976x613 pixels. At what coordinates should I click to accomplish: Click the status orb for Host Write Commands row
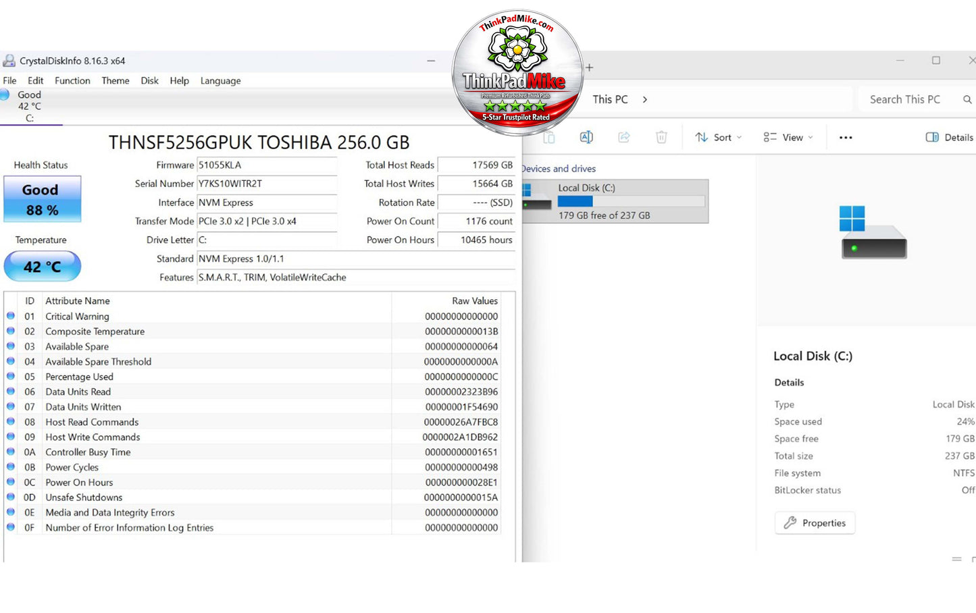coord(11,437)
